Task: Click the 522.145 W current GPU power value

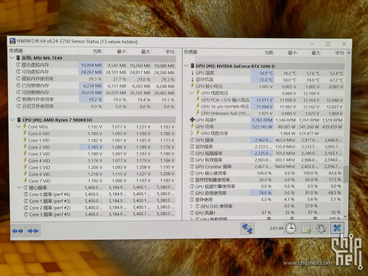Action: (x=262, y=127)
